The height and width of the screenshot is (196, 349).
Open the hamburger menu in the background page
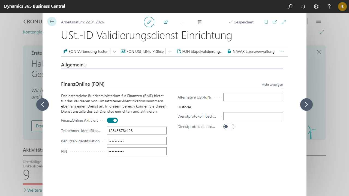pyautogui.click(x=318, y=21)
